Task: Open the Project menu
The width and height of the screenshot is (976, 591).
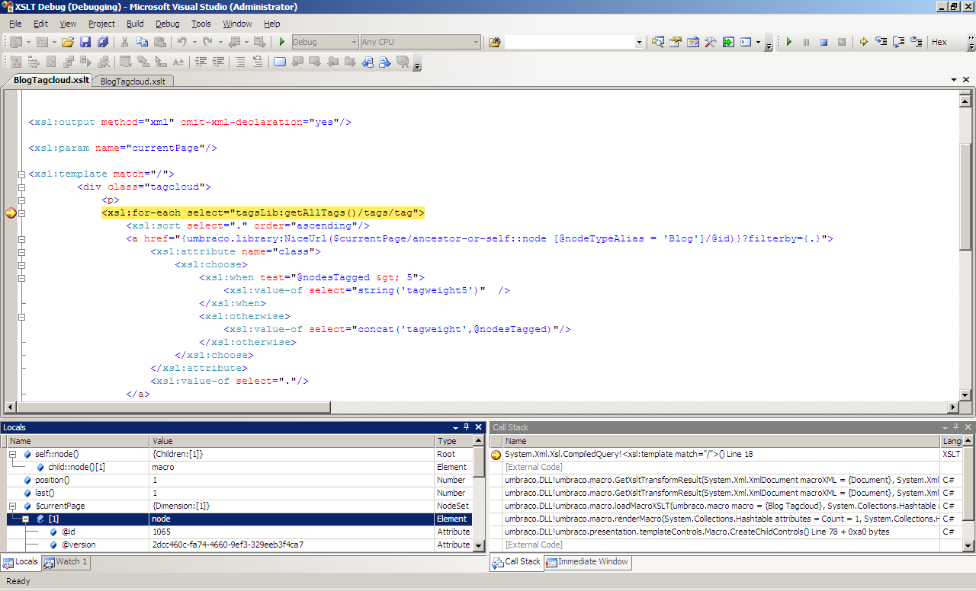Action: click(101, 24)
